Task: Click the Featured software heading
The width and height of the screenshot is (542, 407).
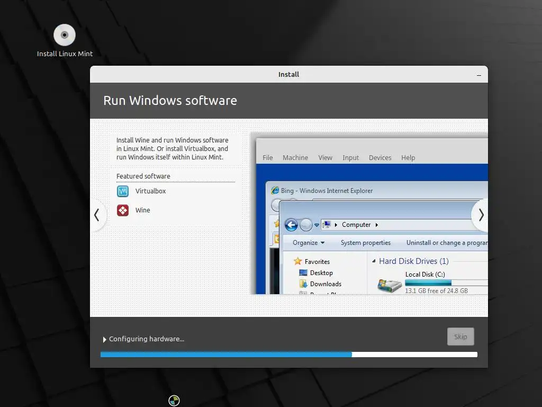Action: pos(143,176)
